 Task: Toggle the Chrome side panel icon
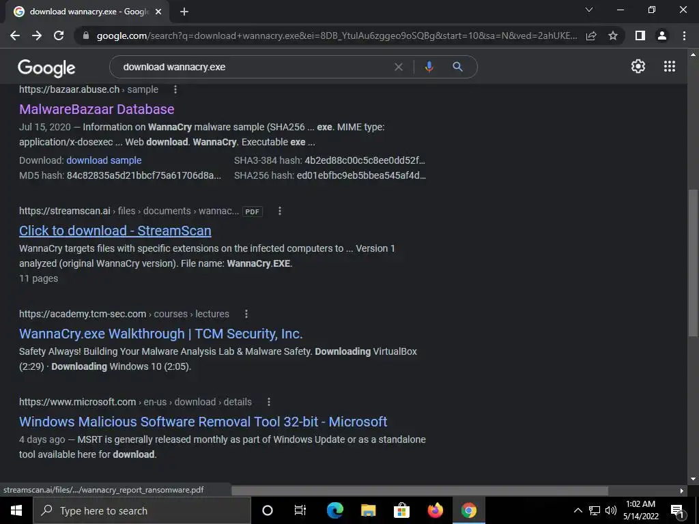(640, 35)
